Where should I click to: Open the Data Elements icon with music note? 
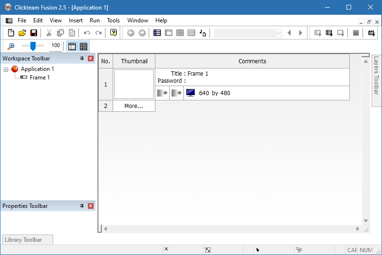coord(203,33)
